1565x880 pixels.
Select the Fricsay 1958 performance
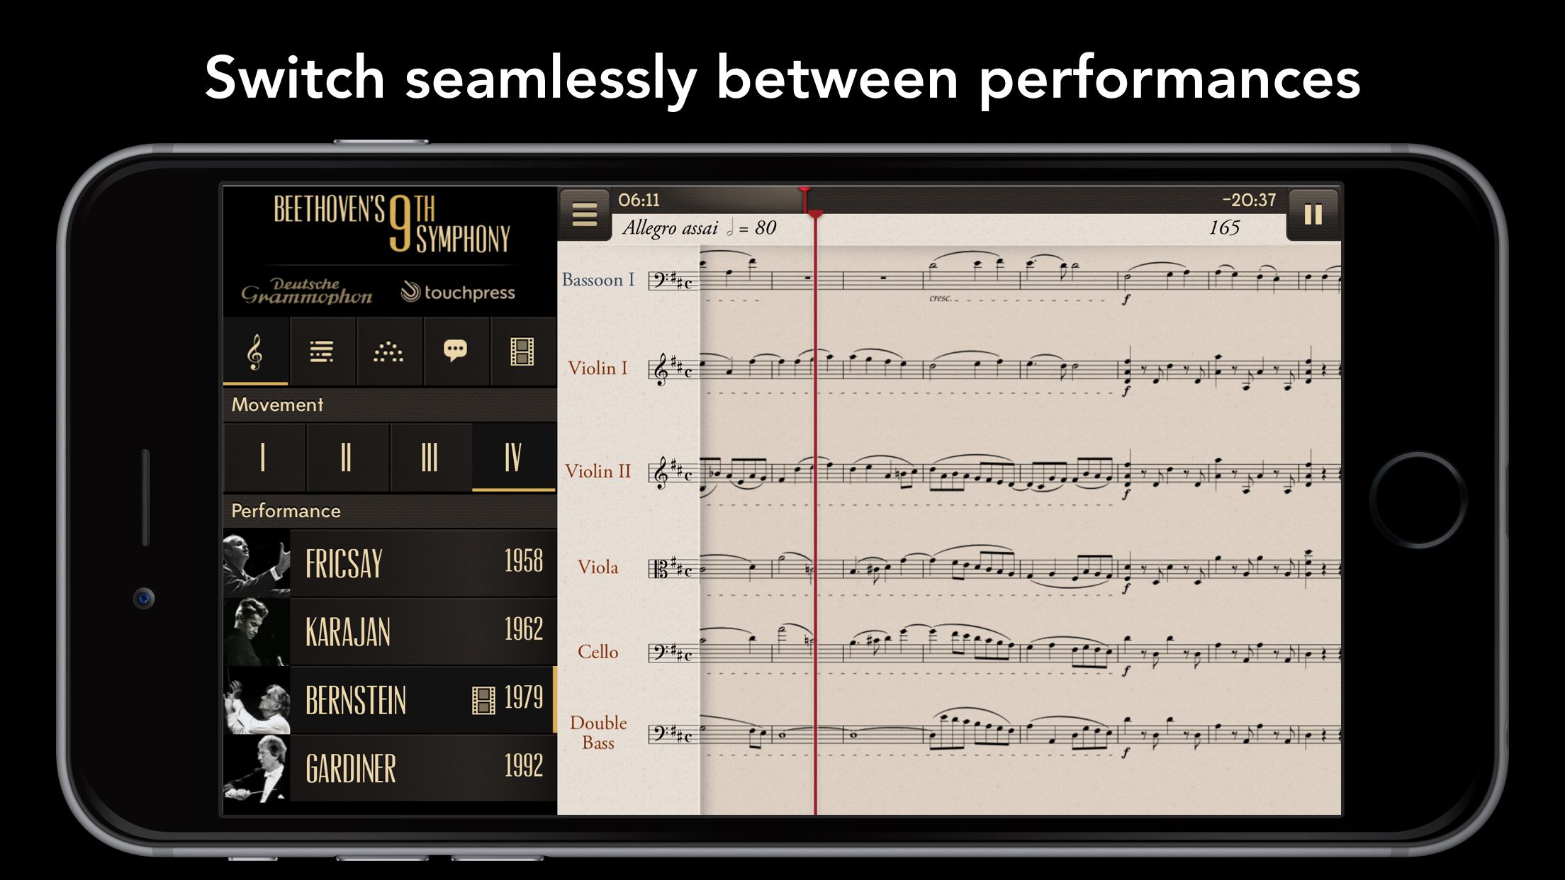(x=390, y=564)
